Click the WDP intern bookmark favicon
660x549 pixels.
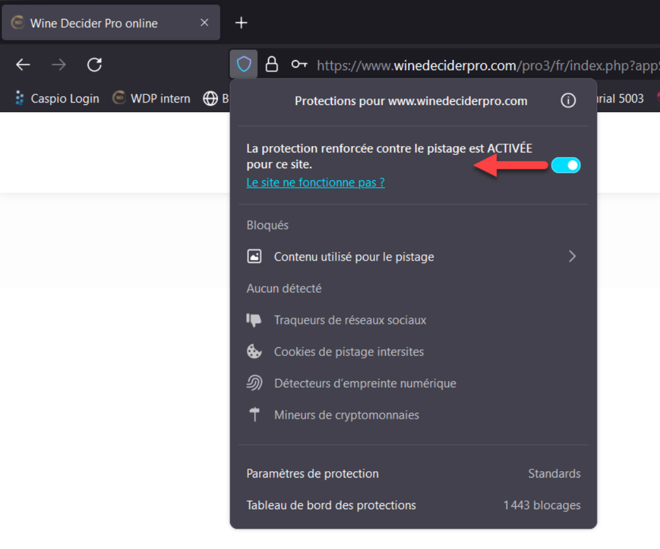tap(119, 98)
